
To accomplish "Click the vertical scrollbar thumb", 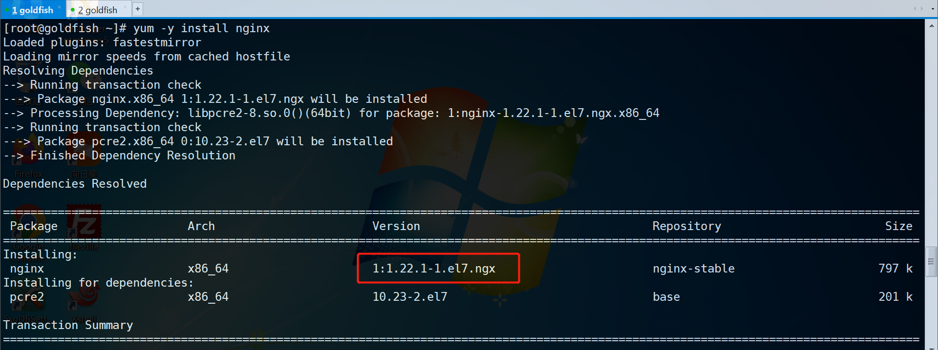I will pos(931,262).
